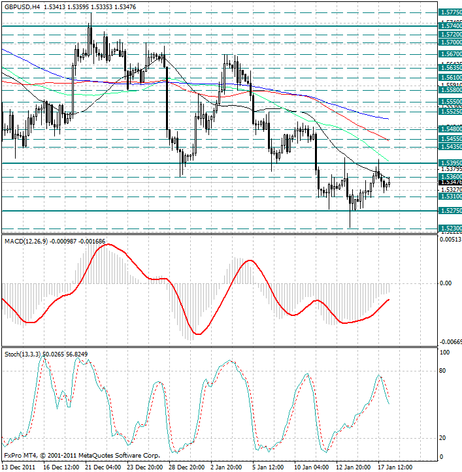The image size is (462, 472).
Task: Select the 1.5327 price axis value
Action: (x=451, y=189)
